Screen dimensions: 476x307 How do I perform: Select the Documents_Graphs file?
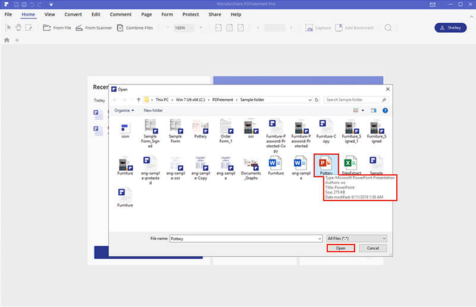click(x=250, y=168)
